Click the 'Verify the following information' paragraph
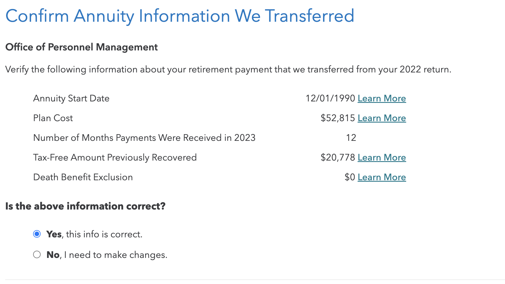 pos(228,70)
